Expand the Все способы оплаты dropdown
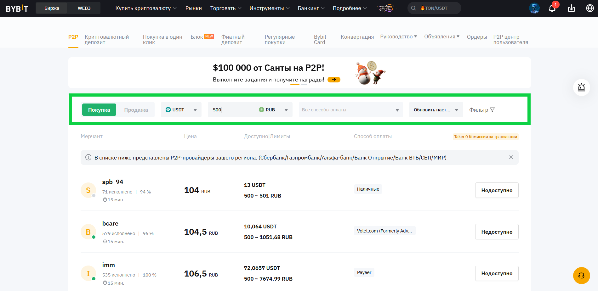Viewport: 598px width, 291px height. [x=350, y=110]
